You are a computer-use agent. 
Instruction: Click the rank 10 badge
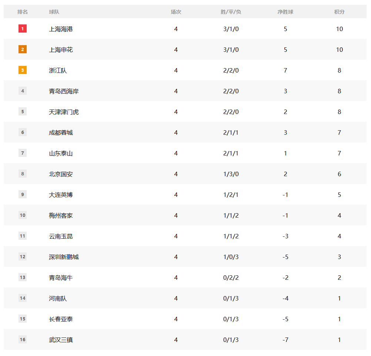[23, 215]
